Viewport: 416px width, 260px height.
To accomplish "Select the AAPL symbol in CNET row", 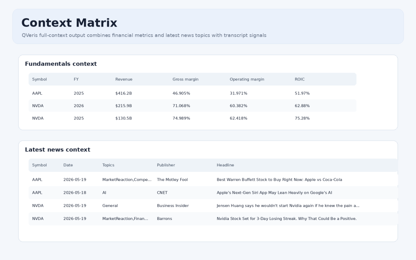I will tap(37, 193).
